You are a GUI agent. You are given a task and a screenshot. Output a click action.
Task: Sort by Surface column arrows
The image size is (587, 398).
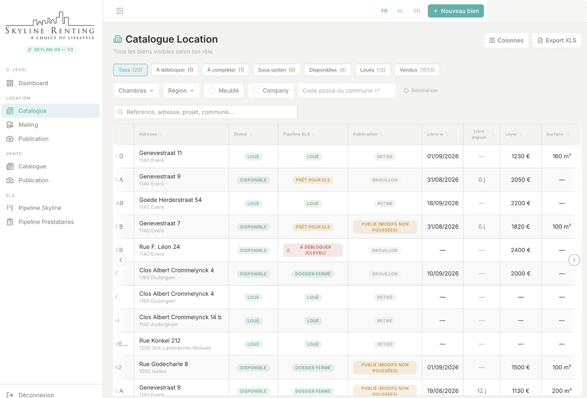[x=567, y=134]
